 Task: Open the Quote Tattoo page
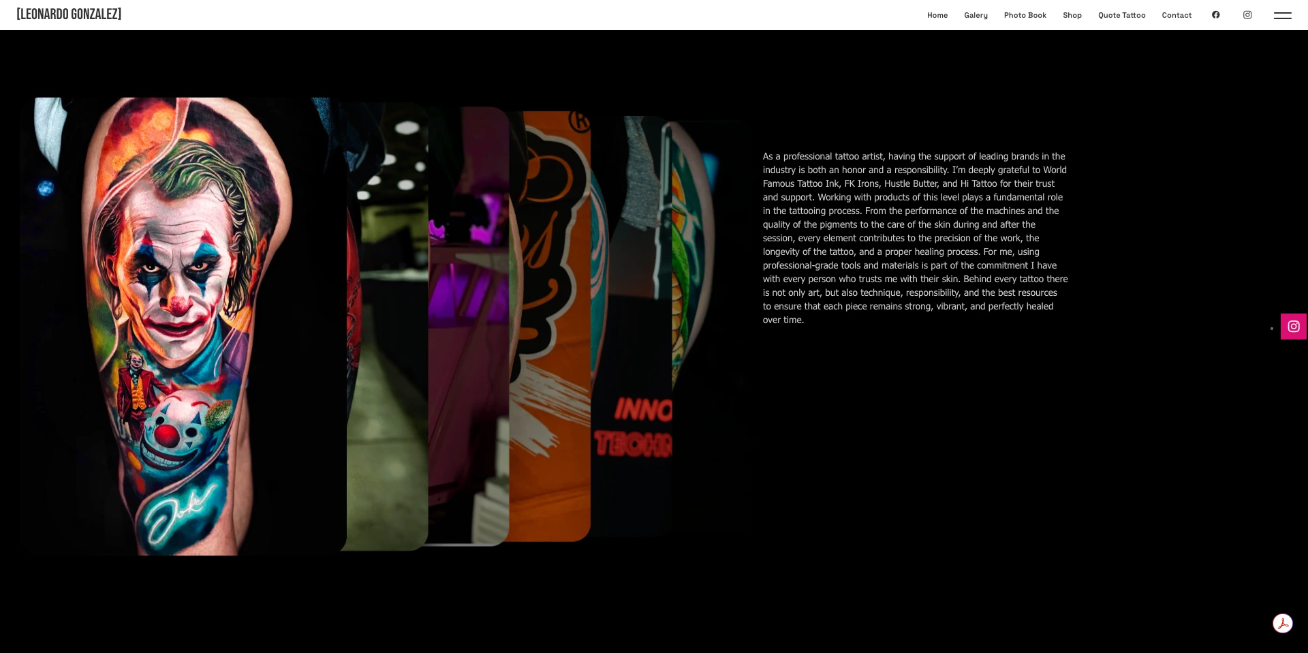point(1122,15)
